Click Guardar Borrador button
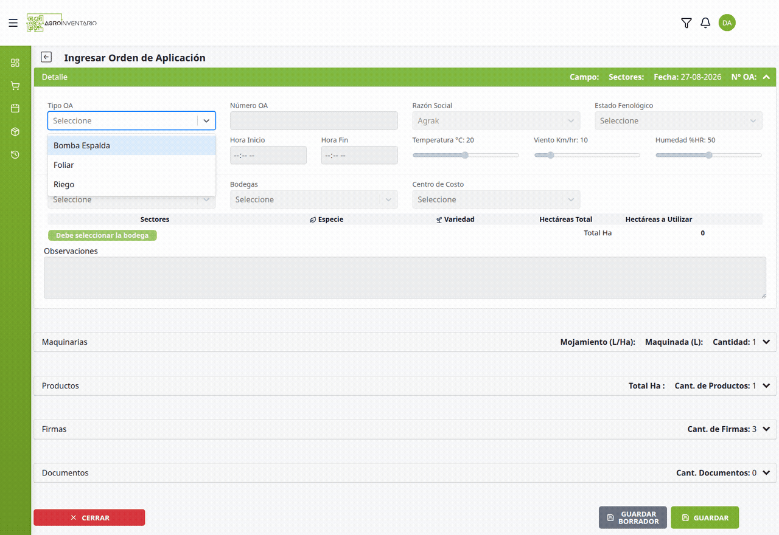779x535 pixels. [x=633, y=517]
